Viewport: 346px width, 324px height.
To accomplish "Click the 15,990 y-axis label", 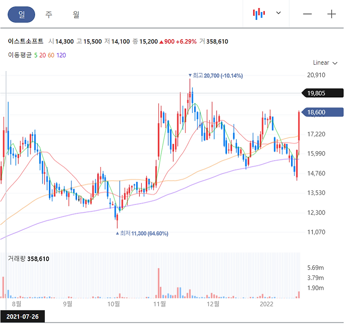I will click(316, 153).
